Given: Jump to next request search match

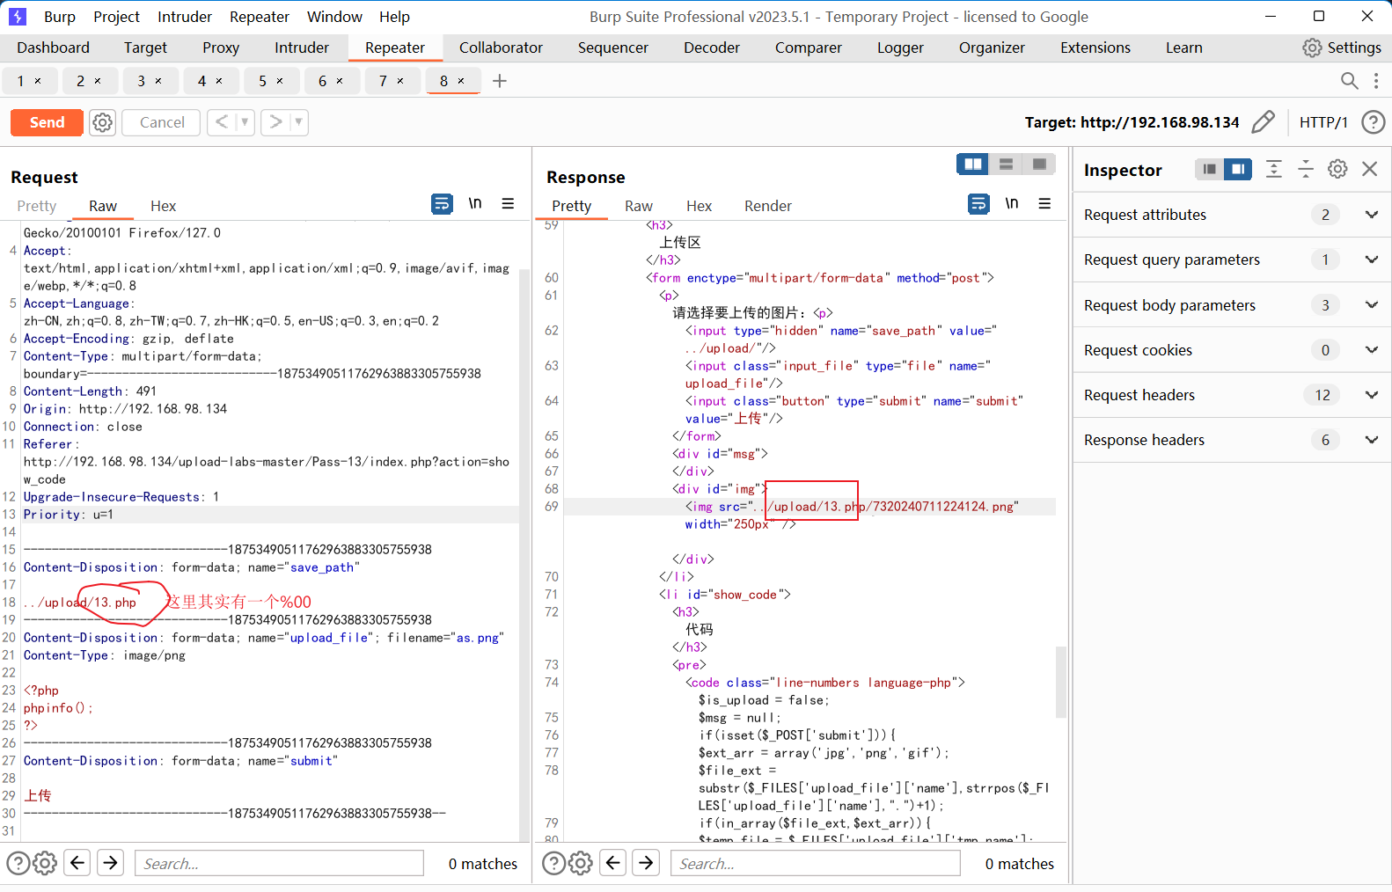Looking at the screenshot, I should (111, 863).
